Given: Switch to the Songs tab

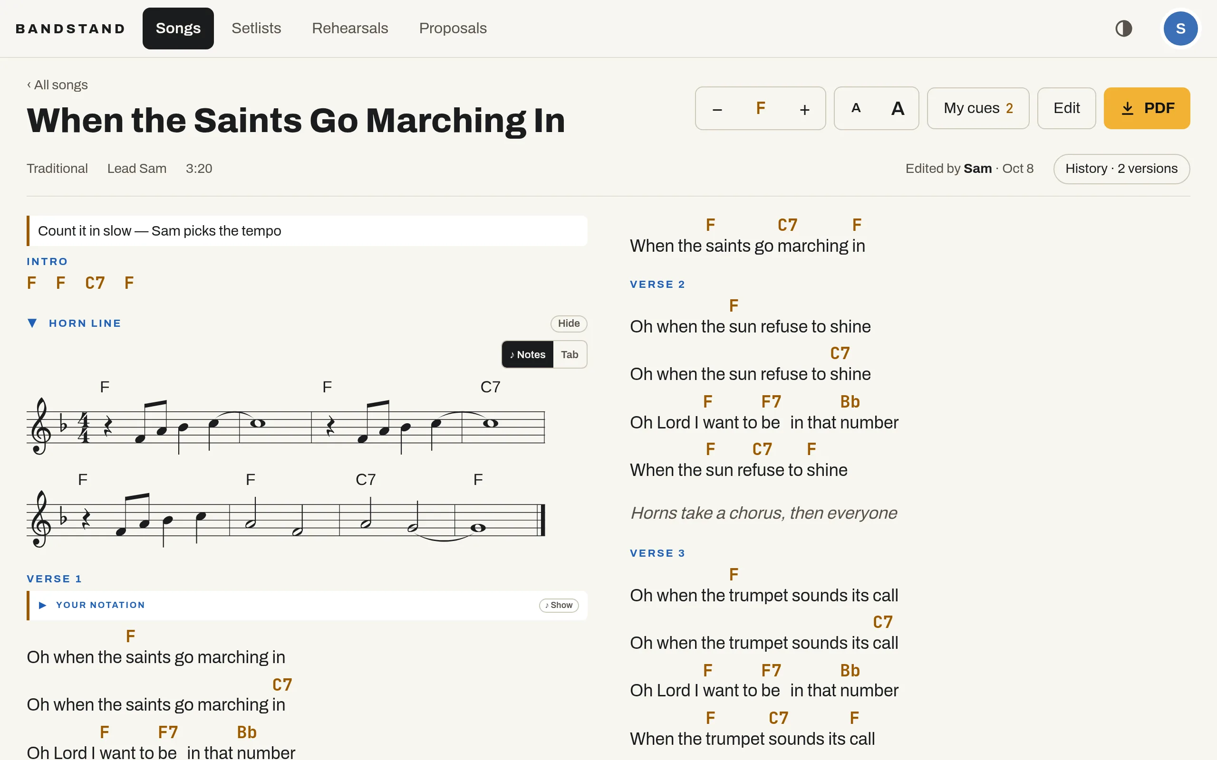Looking at the screenshot, I should click(x=178, y=28).
